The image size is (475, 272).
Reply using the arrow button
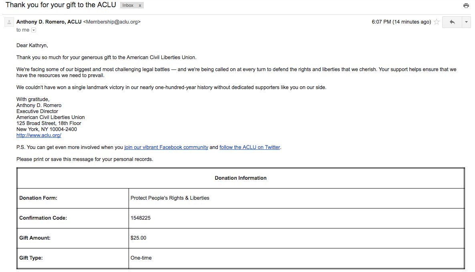[452, 22]
